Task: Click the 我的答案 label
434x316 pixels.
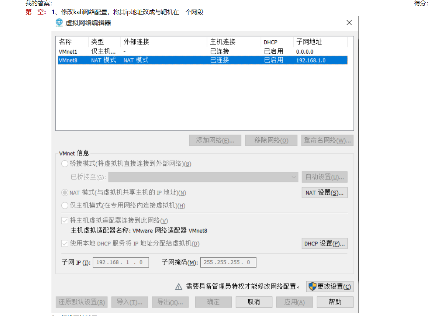Action: pos(39,3)
